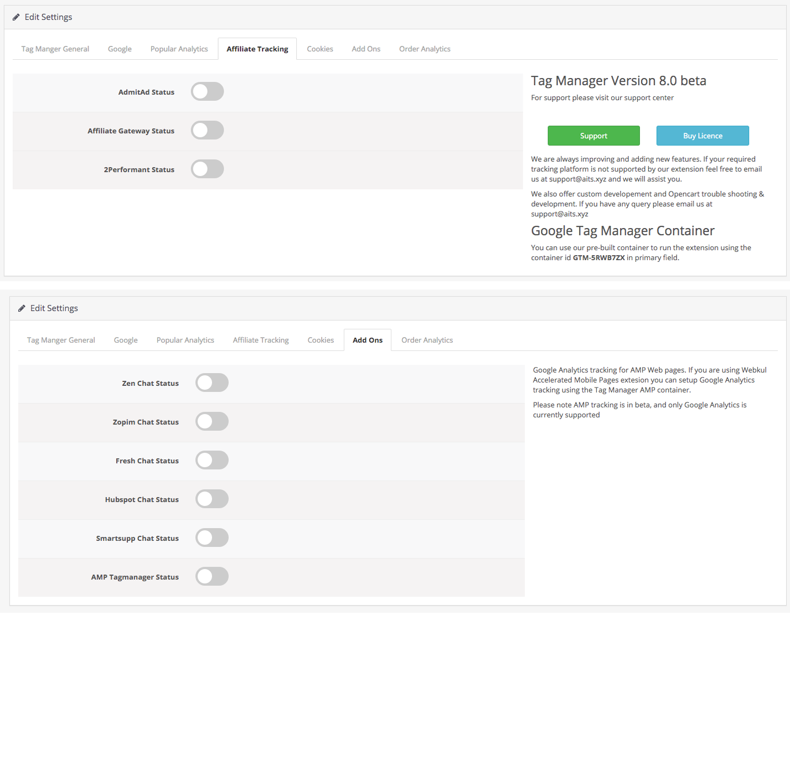Click 'Zen Chat Status' label
790x775 pixels.
click(x=150, y=383)
